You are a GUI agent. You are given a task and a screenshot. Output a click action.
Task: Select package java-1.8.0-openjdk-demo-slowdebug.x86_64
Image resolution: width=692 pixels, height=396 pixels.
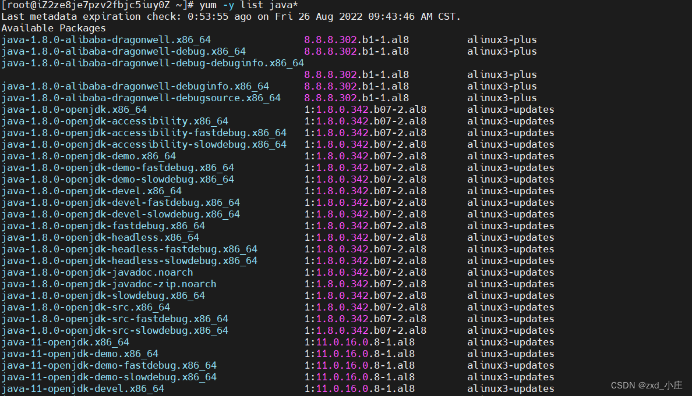pos(118,179)
